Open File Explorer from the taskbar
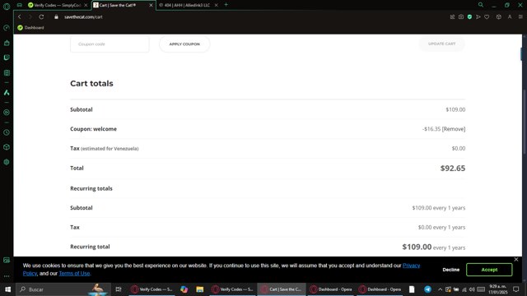 [x=200, y=289]
